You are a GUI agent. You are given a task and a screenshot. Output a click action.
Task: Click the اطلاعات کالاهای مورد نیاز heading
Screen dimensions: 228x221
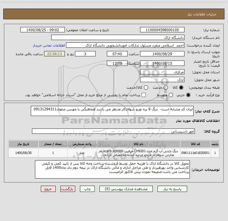pyautogui.click(x=198, y=121)
